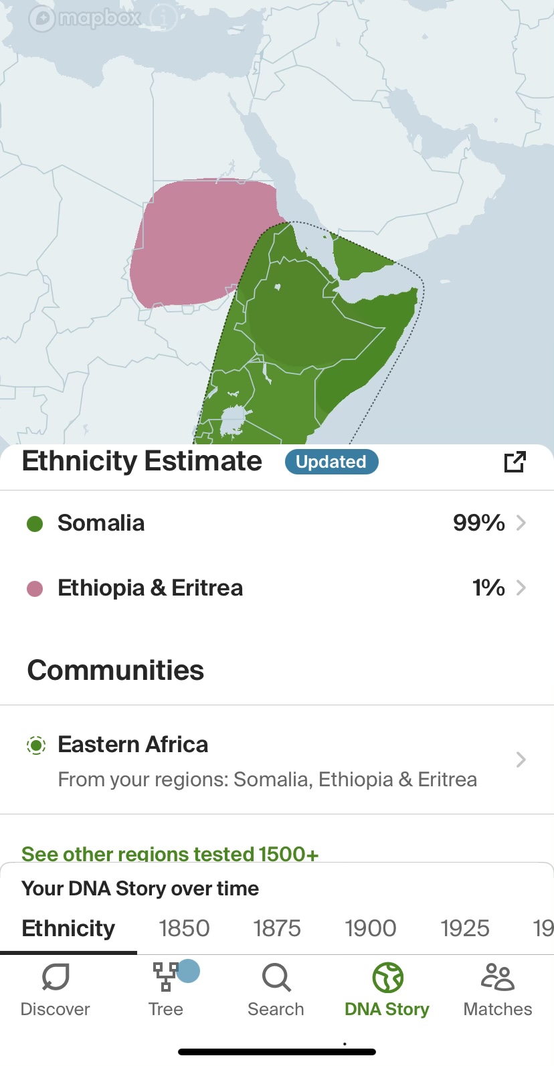The height and width of the screenshot is (1066, 554).
Task: Tap the Updated badge
Action: pyautogui.click(x=331, y=462)
